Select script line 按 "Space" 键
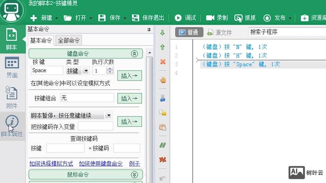The height and width of the screenshot is (183, 326). [x=241, y=64]
